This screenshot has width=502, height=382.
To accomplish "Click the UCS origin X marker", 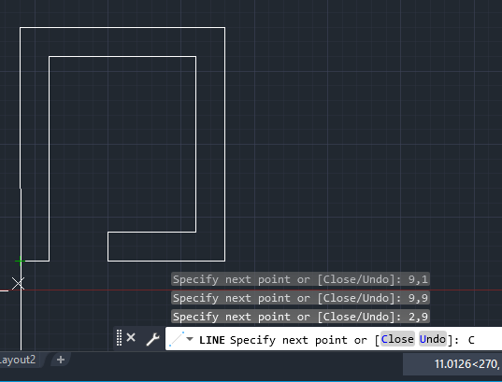I will pos(19,283).
